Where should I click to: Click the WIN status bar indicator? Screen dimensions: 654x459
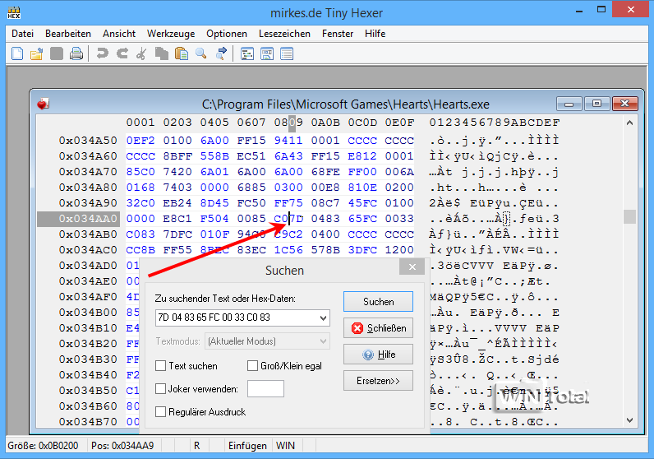[x=285, y=446]
